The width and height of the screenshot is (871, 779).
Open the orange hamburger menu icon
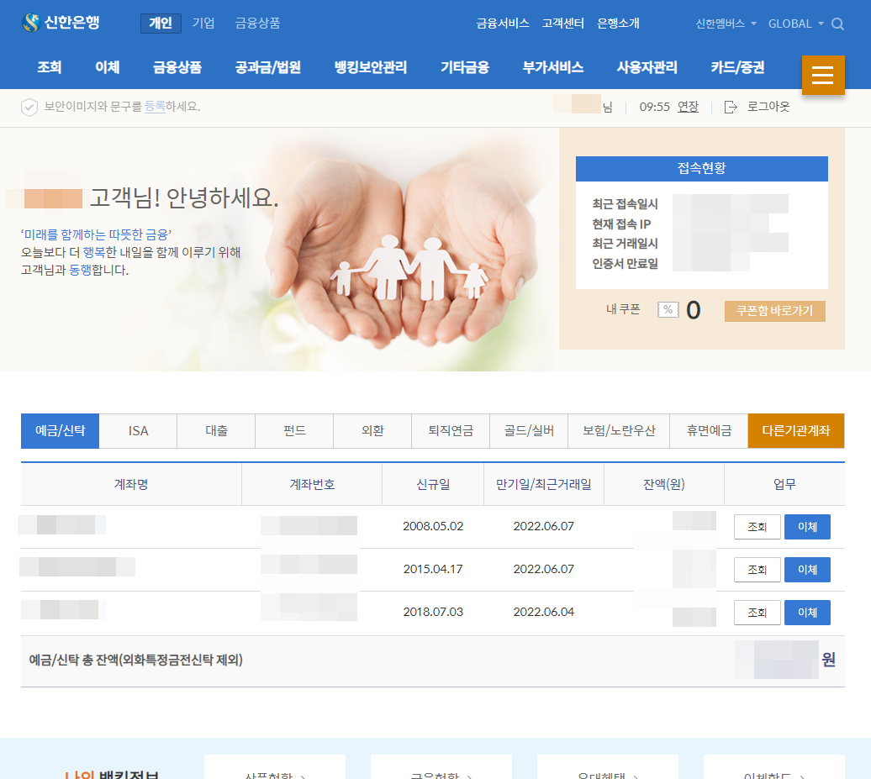[x=822, y=75]
